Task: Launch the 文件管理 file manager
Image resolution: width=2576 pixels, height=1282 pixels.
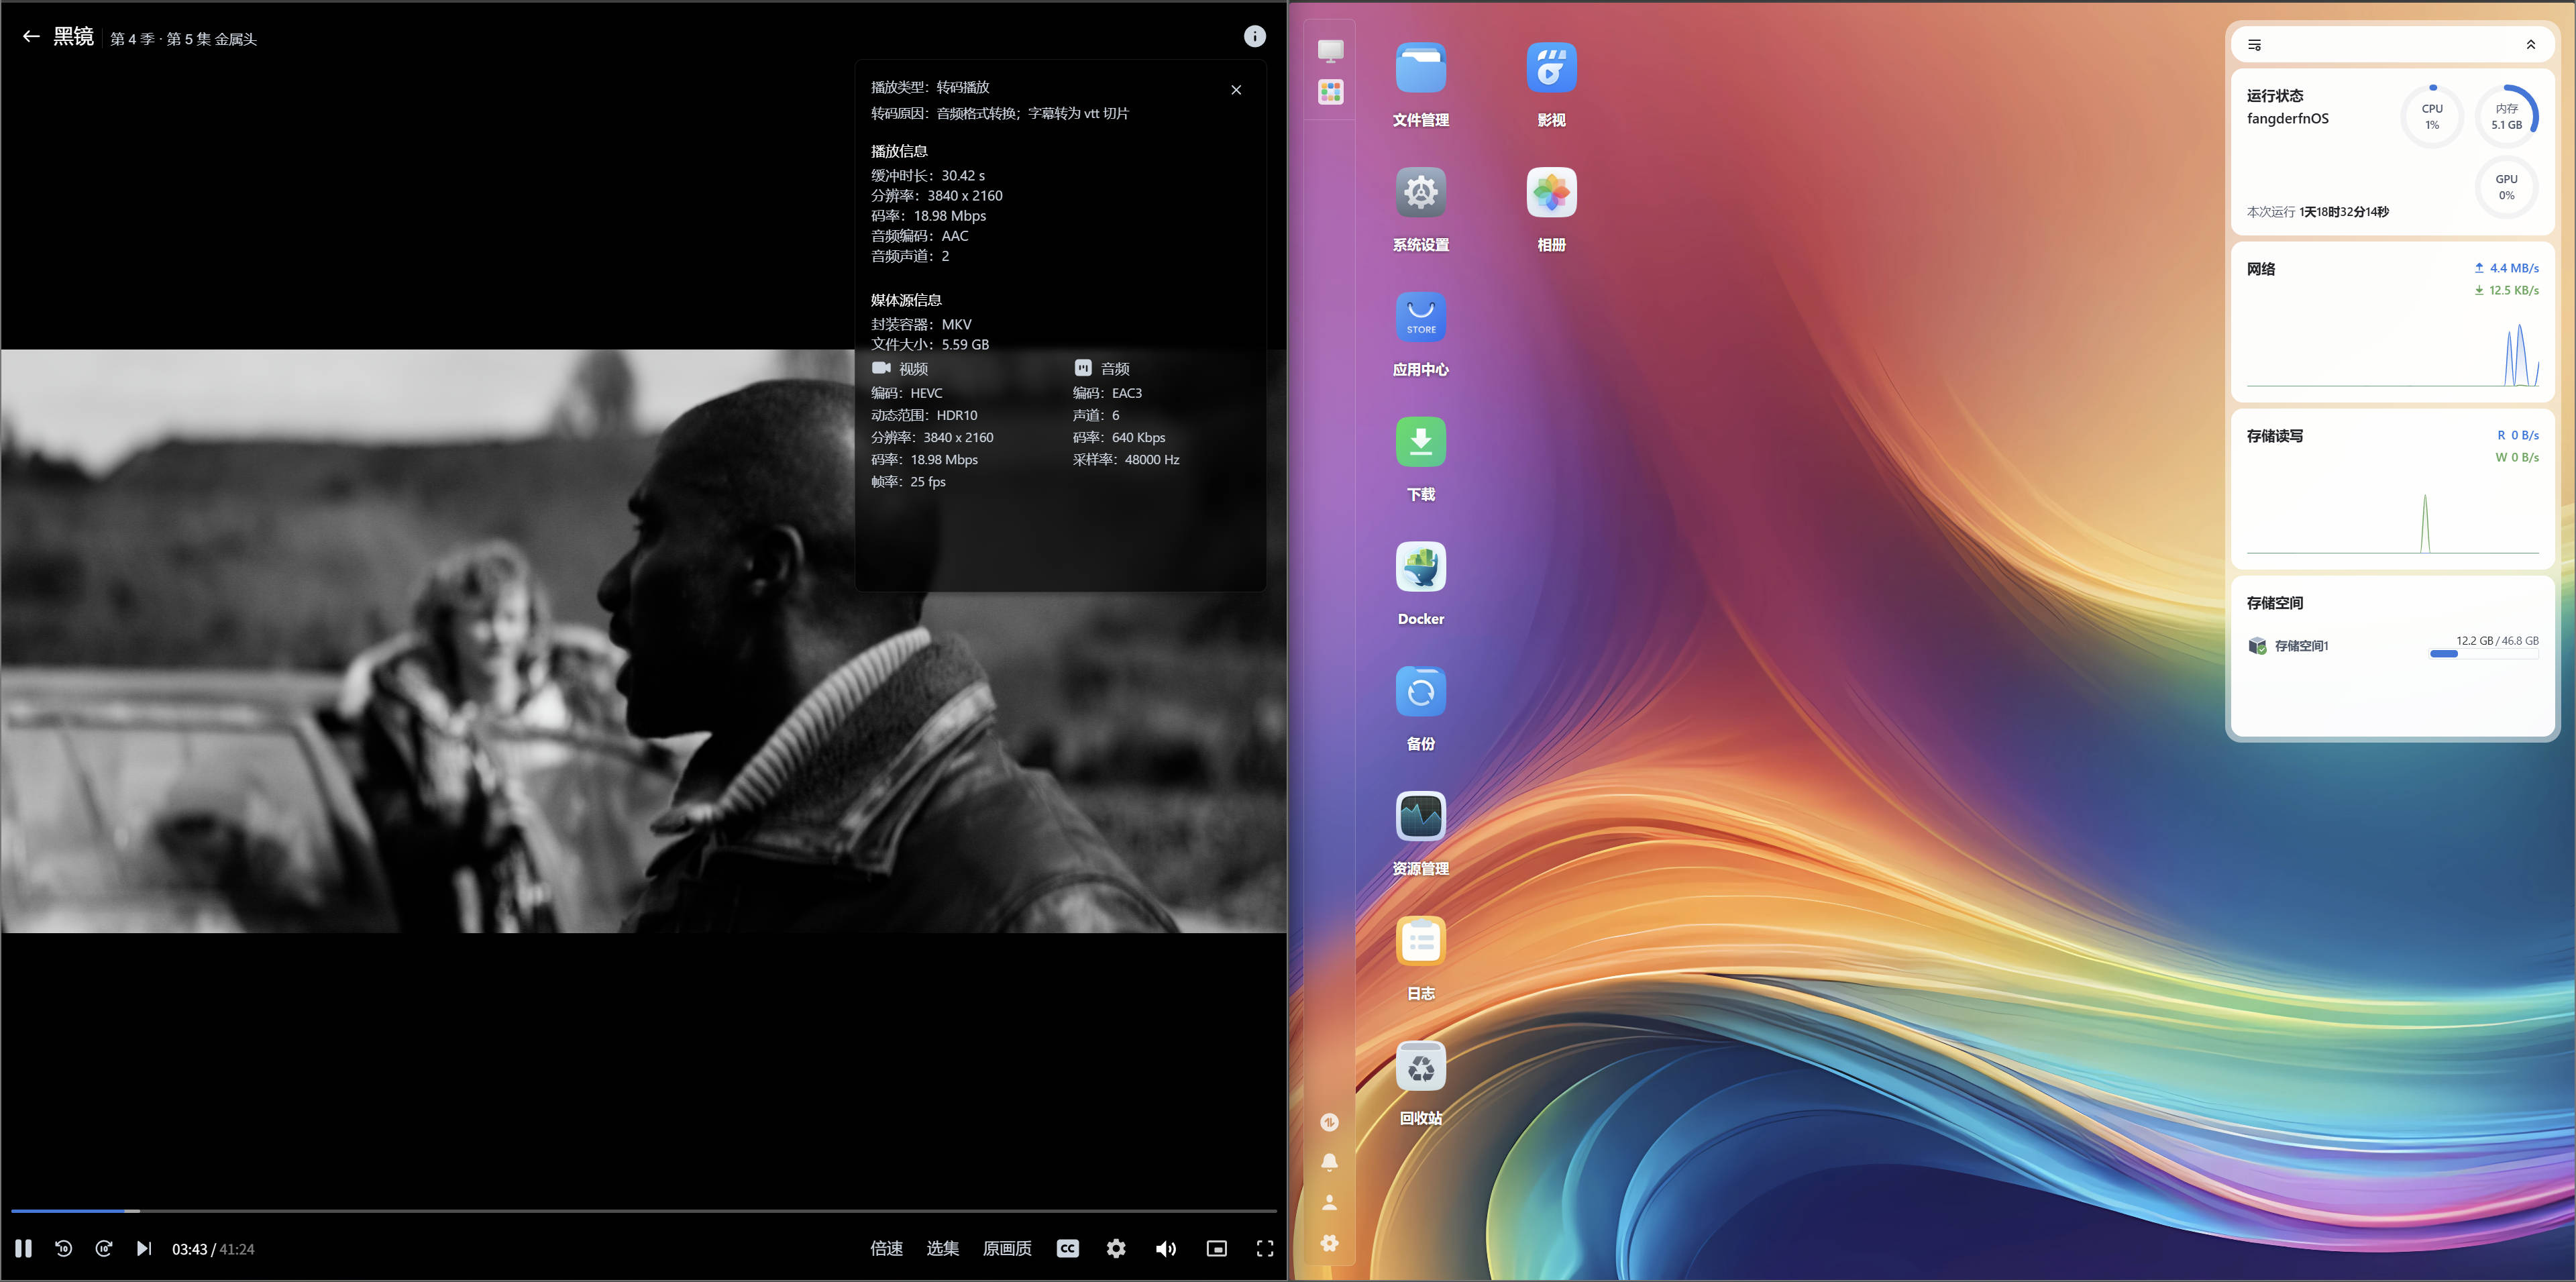Action: [x=1420, y=68]
